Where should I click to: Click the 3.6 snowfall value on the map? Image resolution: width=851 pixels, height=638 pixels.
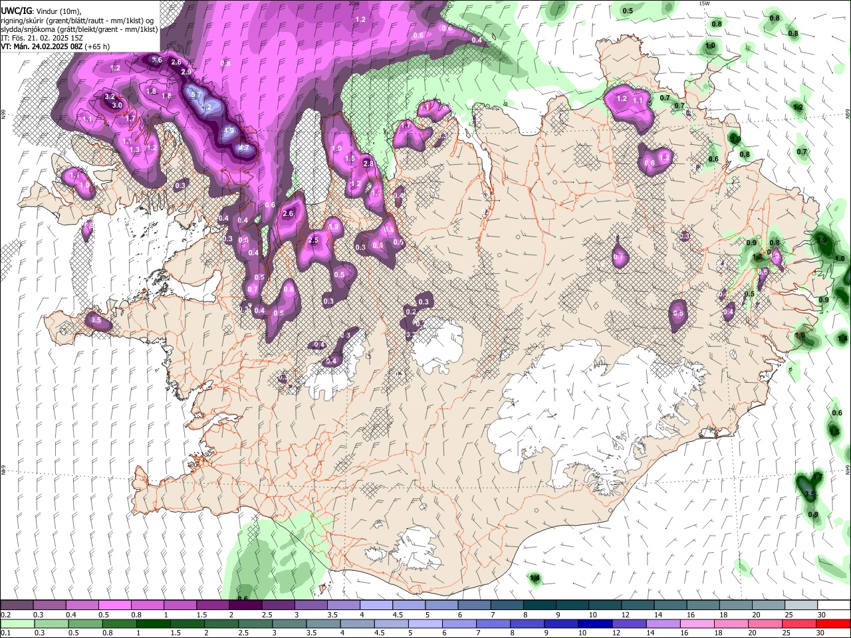point(157,60)
